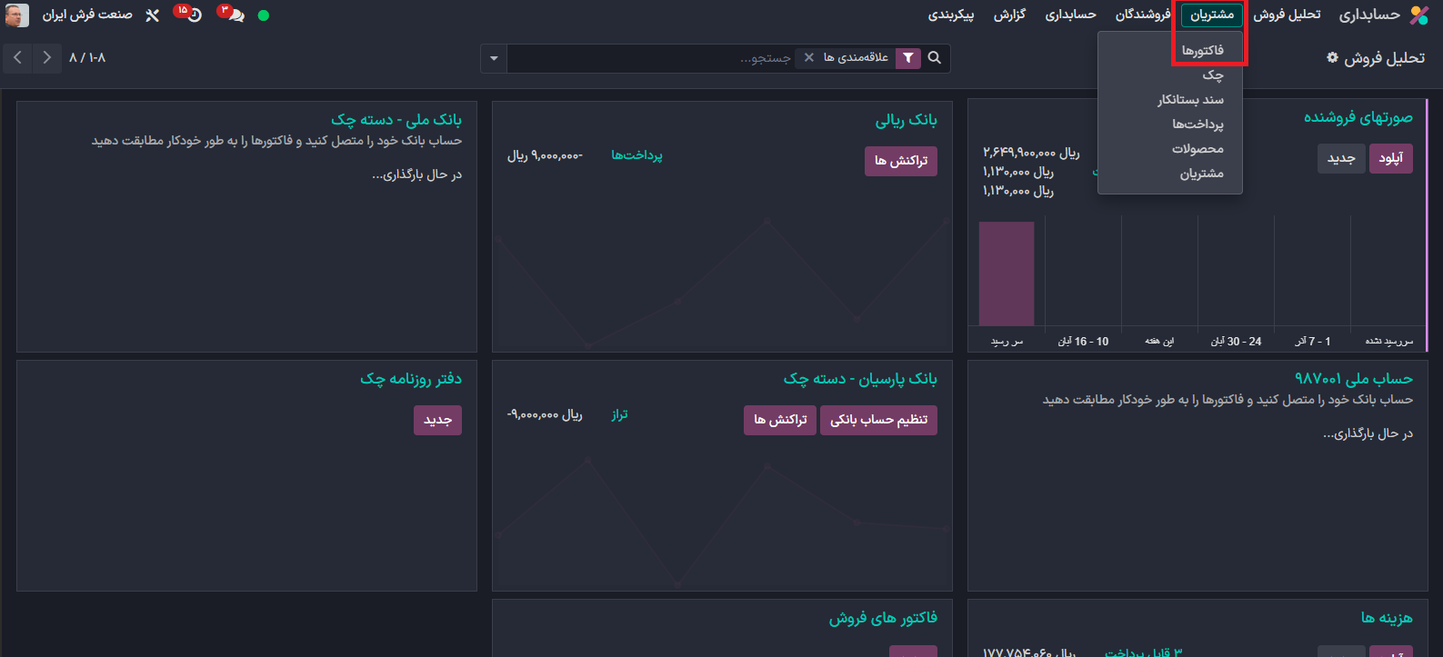Open the بانک ملی - دسته چک card title
The width and height of the screenshot is (1443, 657).
pyautogui.click(x=396, y=120)
